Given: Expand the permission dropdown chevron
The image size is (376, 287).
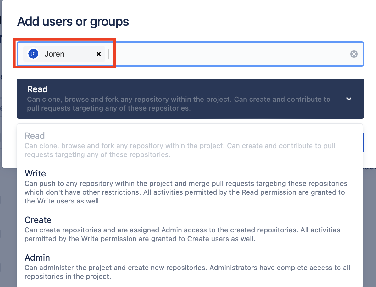Looking at the screenshot, I should tap(349, 99).
